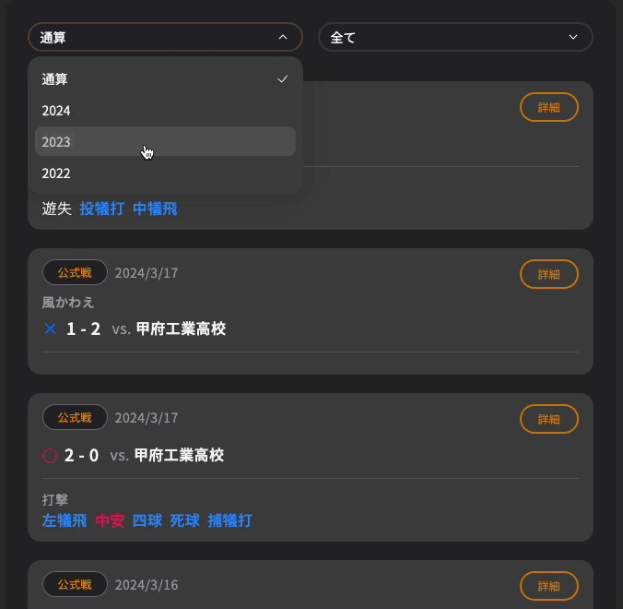This screenshot has width=623, height=609.
Task: Click the 左犠飛 batting result
Action: coord(65,520)
